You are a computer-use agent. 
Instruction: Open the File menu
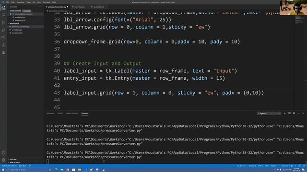click(x=8, y=2)
